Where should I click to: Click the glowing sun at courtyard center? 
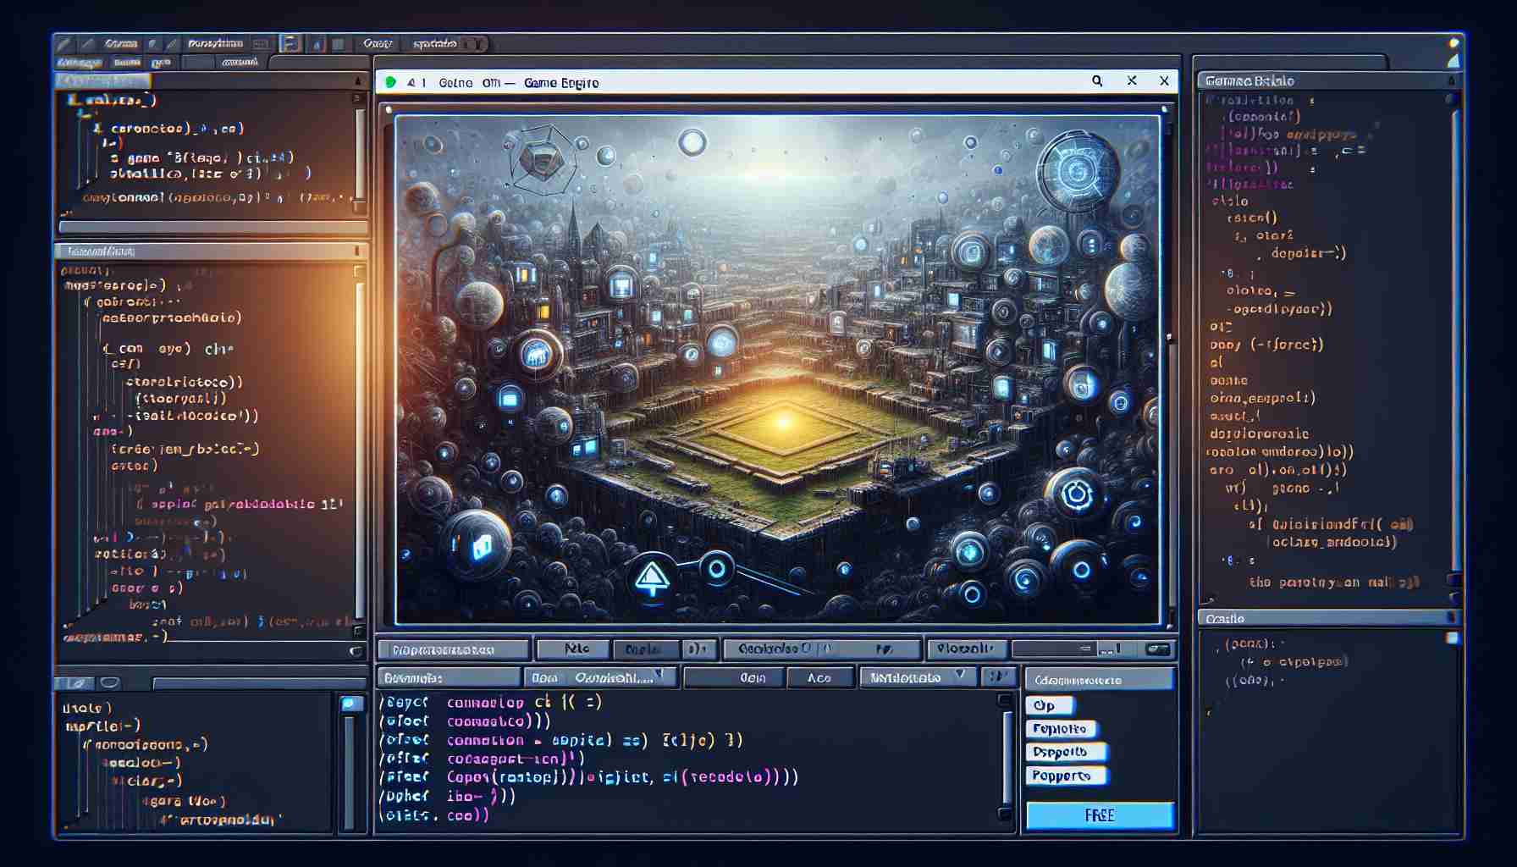(x=784, y=420)
